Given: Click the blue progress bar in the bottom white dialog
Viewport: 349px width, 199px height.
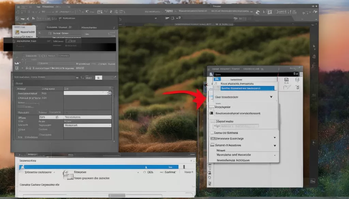Looking at the screenshot, I should [101, 167].
